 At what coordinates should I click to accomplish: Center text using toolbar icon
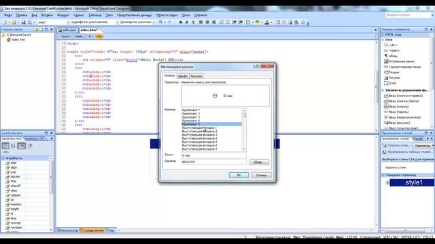[207, 22]
